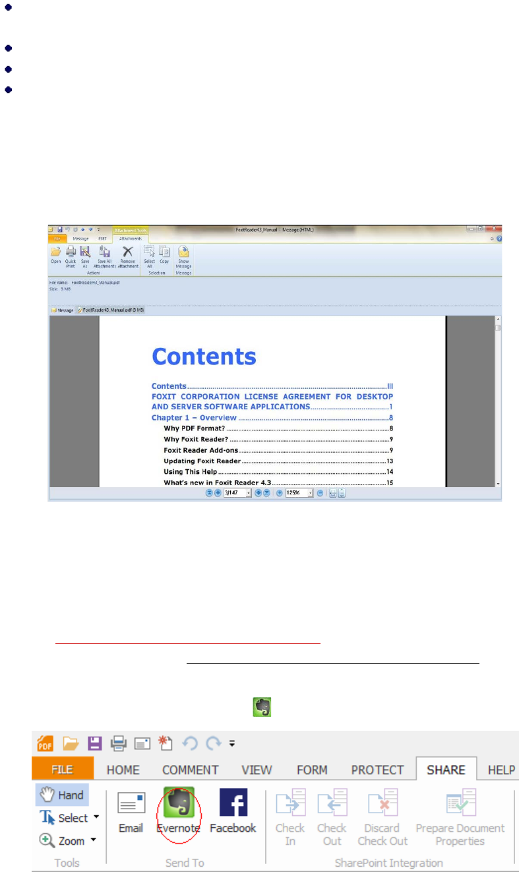Open the 125% zoom level dropdown

point(311,493)
